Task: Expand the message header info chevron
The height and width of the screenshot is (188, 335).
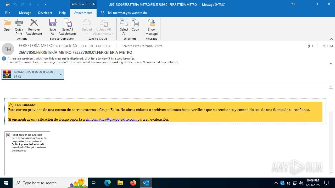Action: coord(331,63)
